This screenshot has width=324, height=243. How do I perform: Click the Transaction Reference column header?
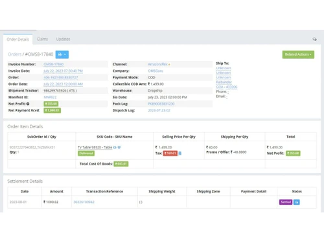pos(104,191)
